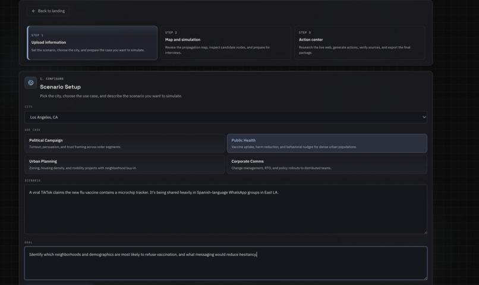This screenshot has width=479, height=285.
Task: Open the Step 1 Upload information card
Action: point(92,43)
